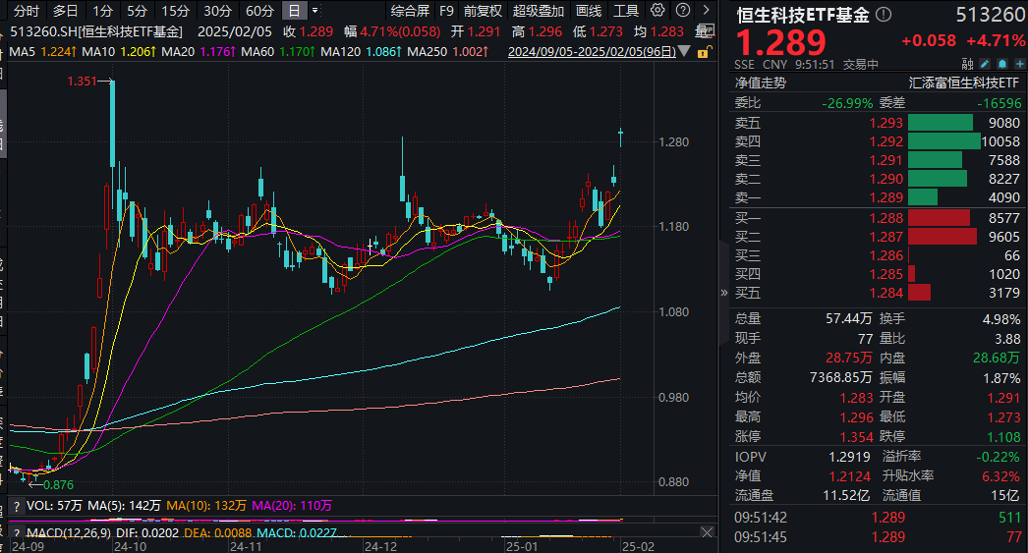1028x553 pixels.
Task: Click the 卖五 ask price 1.293 row
Action: [878, 123]
